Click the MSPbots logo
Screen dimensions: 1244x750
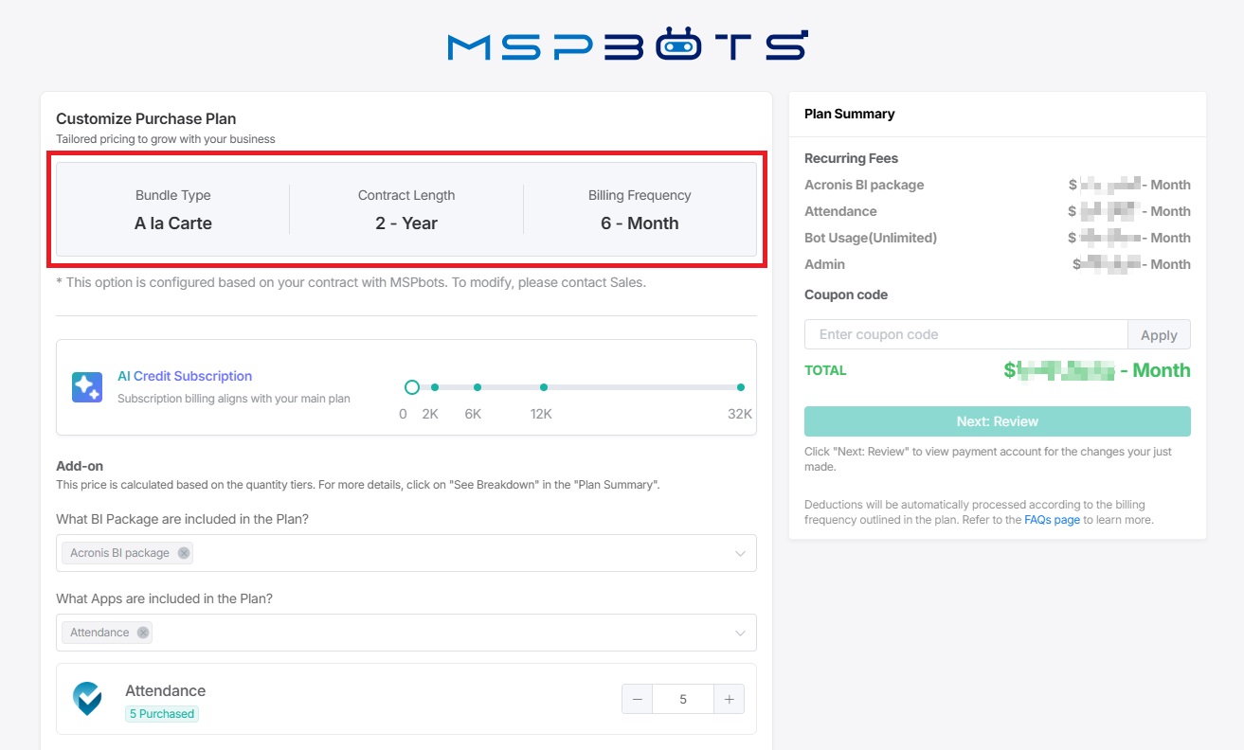626,45
